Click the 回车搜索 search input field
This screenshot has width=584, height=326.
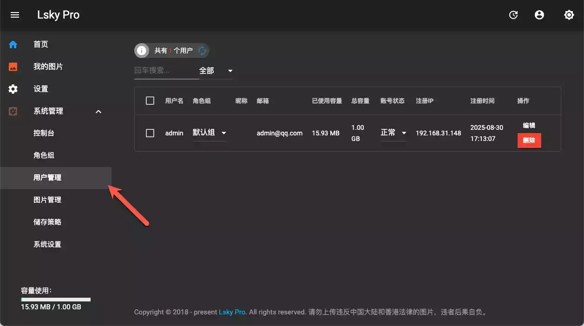166,70
